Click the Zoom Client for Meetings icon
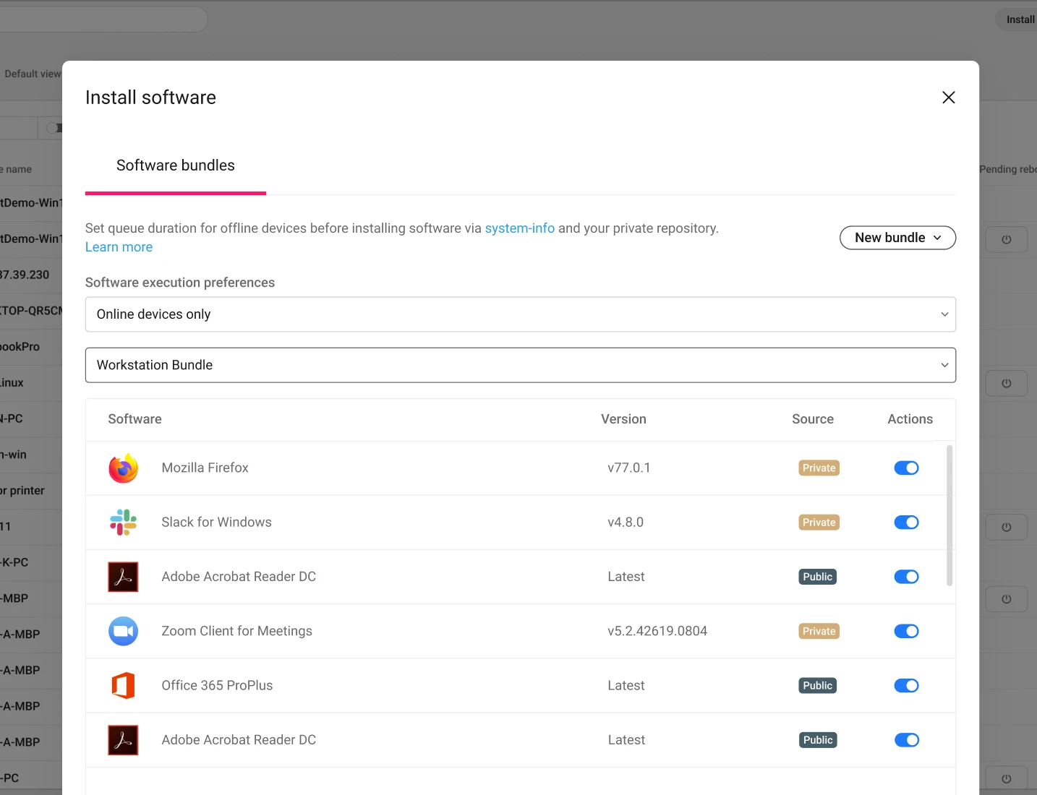The image size is (1037, 795). tap(124, 631)
